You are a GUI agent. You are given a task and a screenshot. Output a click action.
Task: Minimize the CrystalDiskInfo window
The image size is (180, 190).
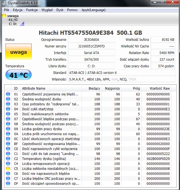(x=155, y=2)
